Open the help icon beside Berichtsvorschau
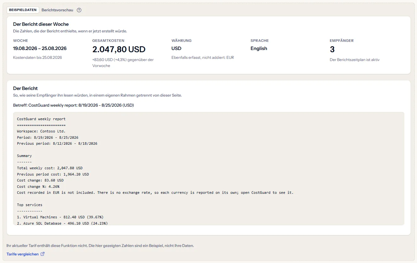The image size is (417, 263). (79, 10)
